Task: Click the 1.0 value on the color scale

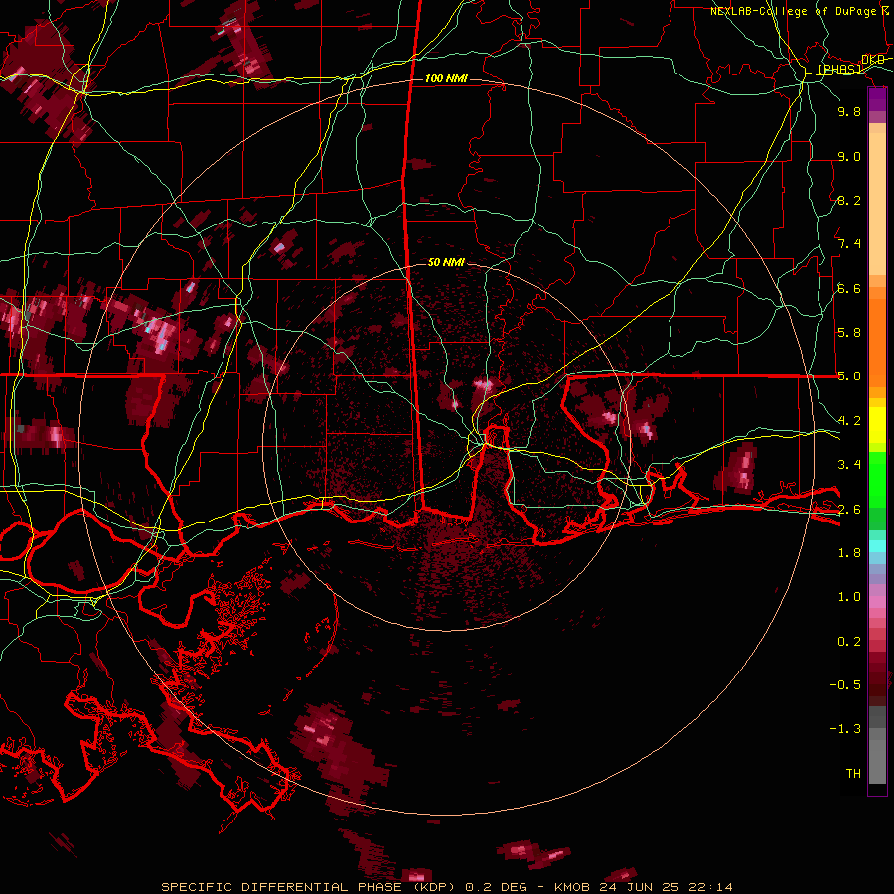Action: 849,597
